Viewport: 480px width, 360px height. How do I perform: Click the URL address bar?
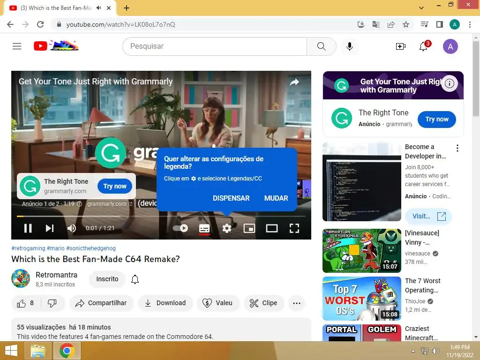202,24
